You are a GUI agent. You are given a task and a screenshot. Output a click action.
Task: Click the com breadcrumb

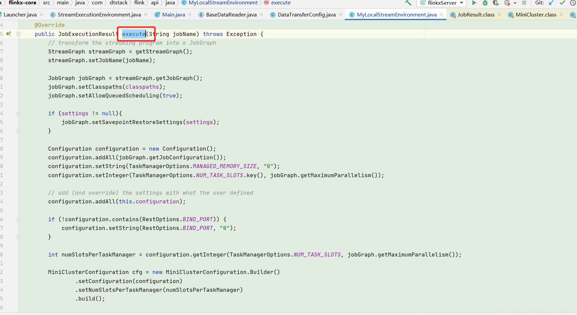click(97, 3)
